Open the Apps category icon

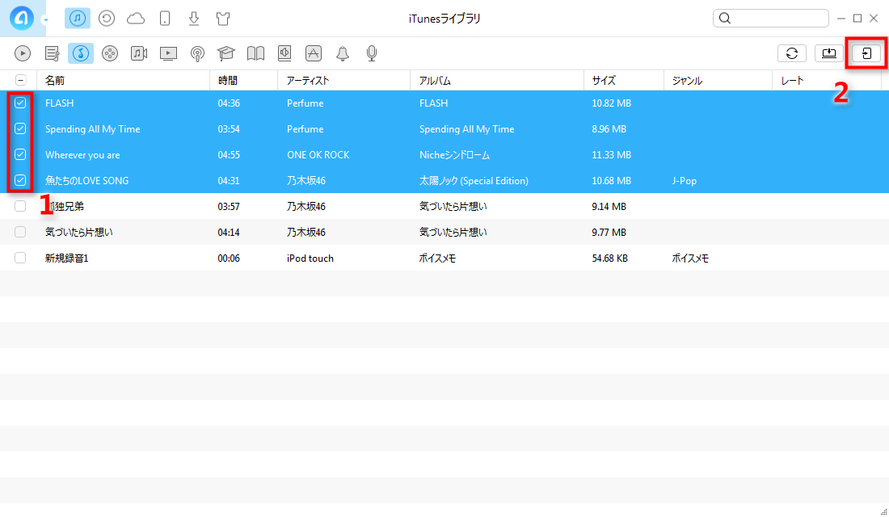pyautogui.click(x=314, y=53)
